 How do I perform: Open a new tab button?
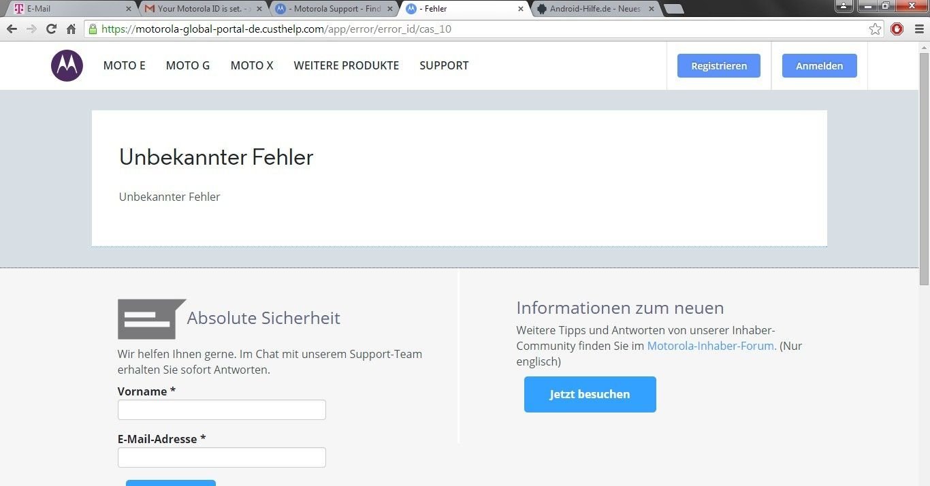point(673,9)
